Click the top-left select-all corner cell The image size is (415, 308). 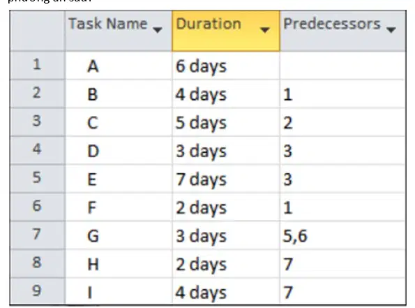(x=38, y=31)
